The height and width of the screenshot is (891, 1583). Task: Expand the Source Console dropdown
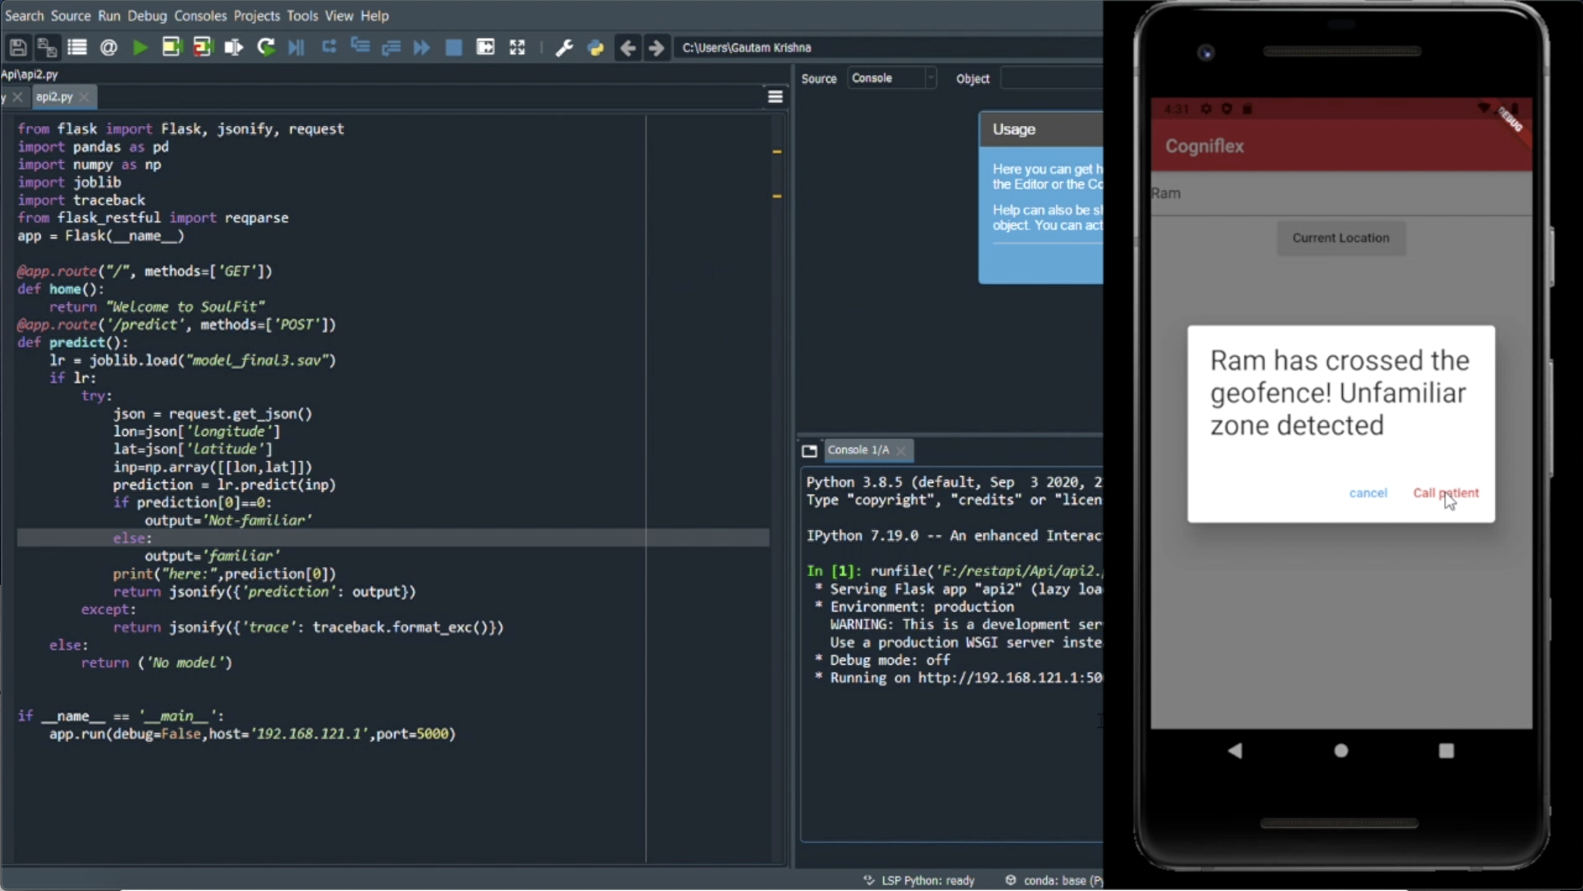pos(891,78)
